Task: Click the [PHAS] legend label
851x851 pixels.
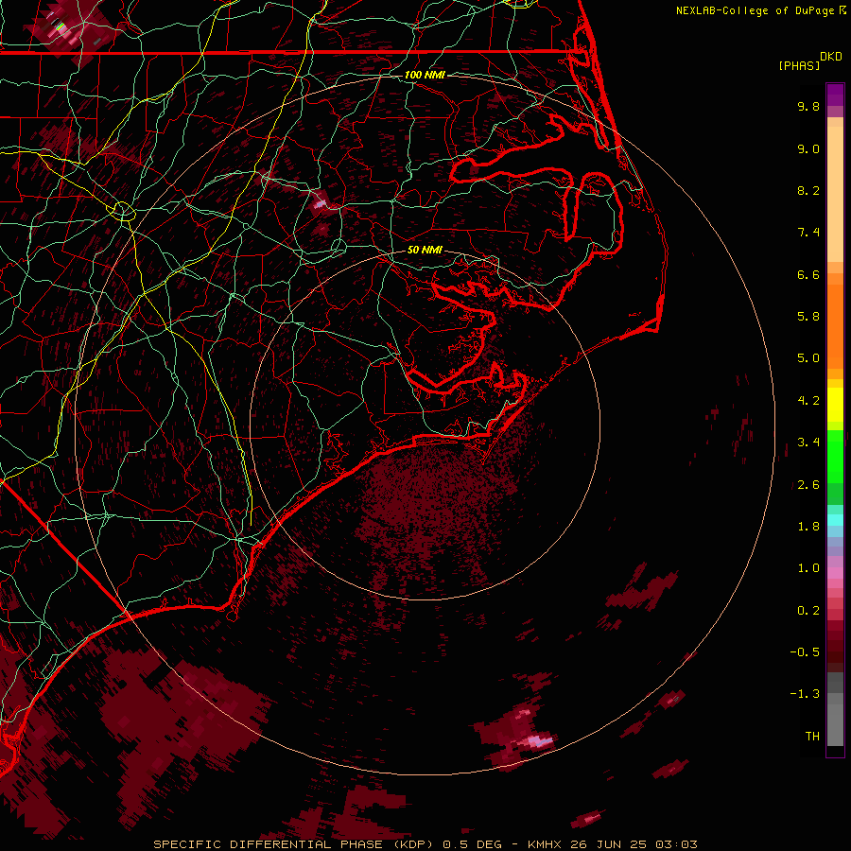Action: 799,65
